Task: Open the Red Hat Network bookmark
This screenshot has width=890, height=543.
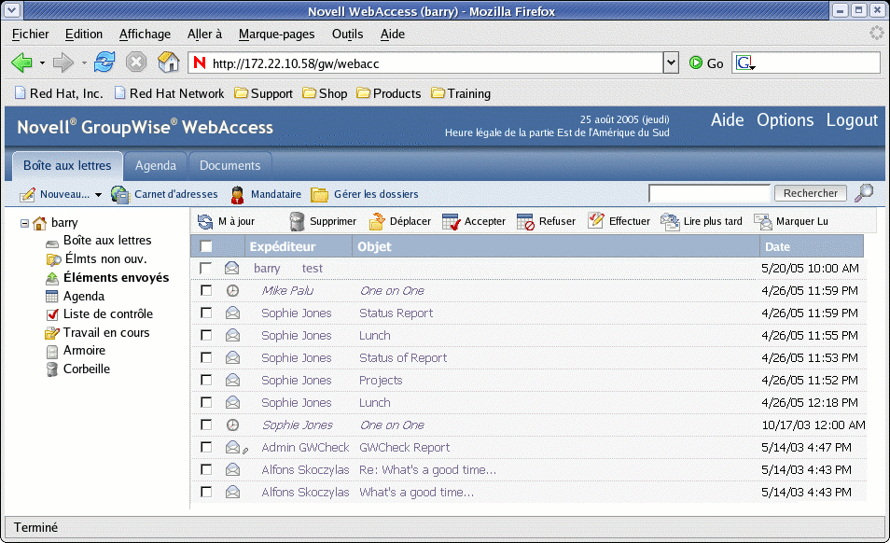Action: 169,93
